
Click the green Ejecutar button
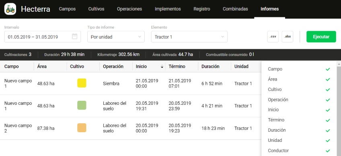[x=321, y=37]
